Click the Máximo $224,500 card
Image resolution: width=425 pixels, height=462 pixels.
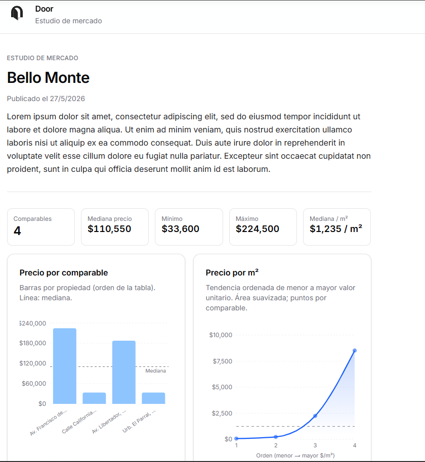(x=263, y=227)
